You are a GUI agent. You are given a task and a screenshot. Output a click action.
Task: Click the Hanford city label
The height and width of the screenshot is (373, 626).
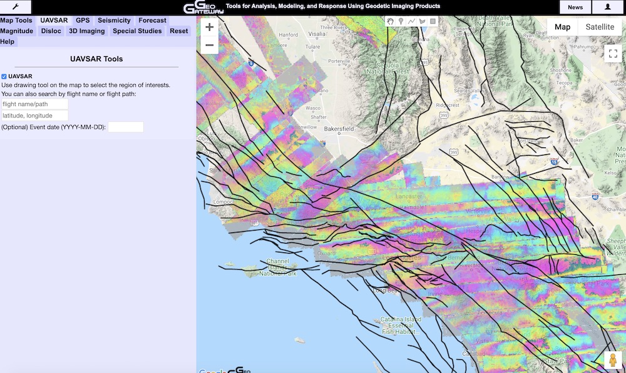(x=288, y=34)
